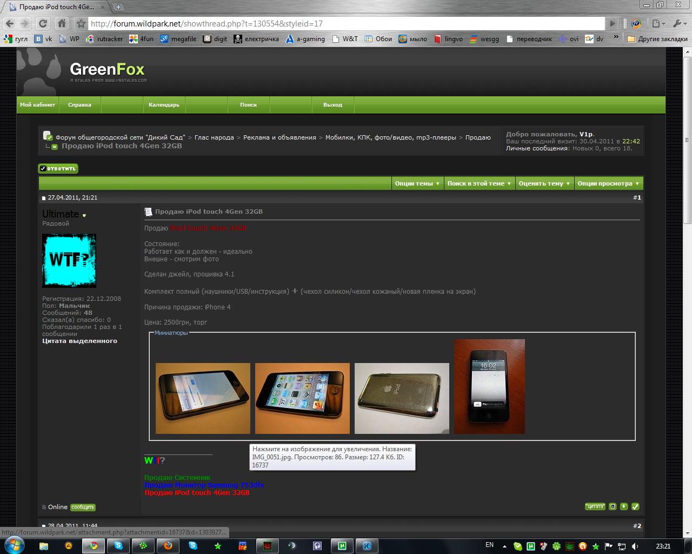Open the lock screen 16:02 thumbnail
The height and width of the screenshot is (554, 692).
489,386
